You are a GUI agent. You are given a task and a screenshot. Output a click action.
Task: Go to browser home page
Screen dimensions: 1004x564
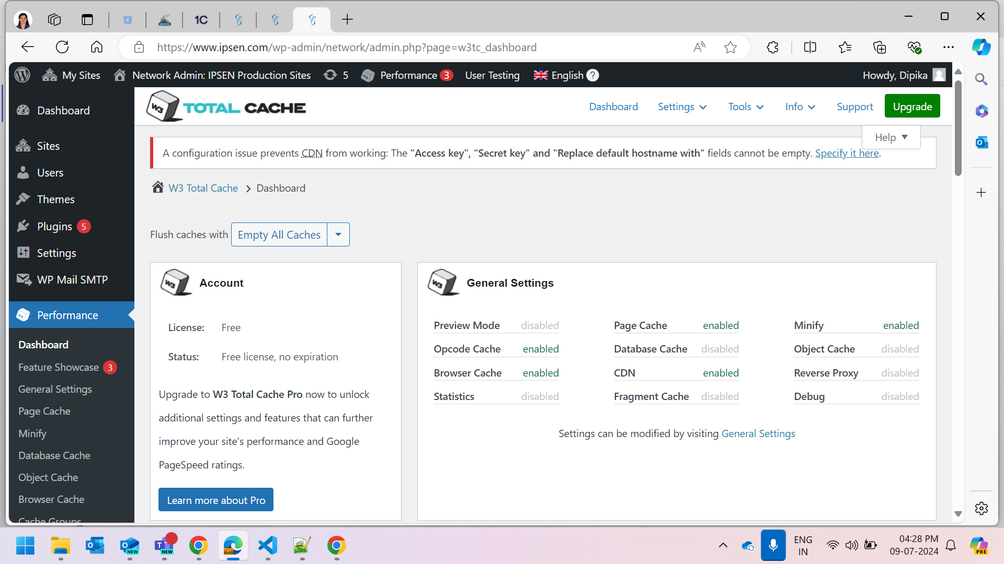(x=97, y=47)
